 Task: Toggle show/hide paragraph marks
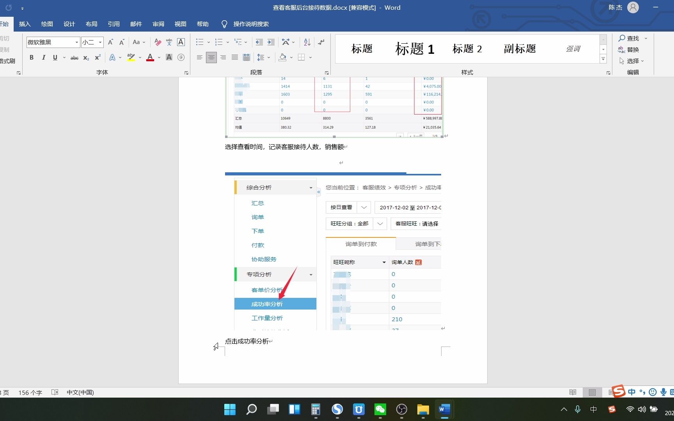click(x=321, y=42)
